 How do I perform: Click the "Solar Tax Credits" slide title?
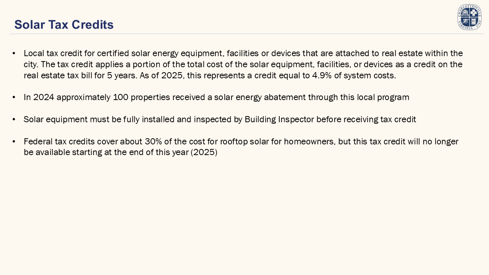coord(64,25)
